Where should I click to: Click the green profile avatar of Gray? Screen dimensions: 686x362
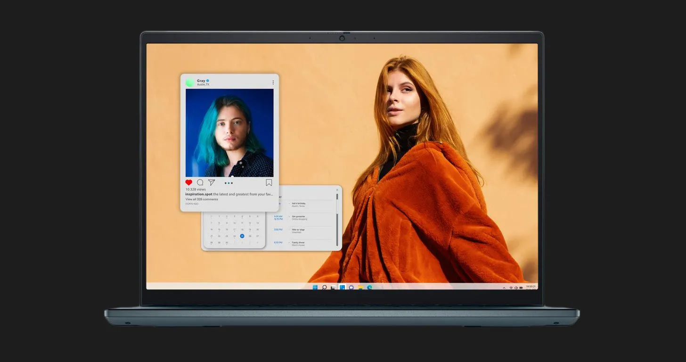pyautogui.click(x=190, y=82)
